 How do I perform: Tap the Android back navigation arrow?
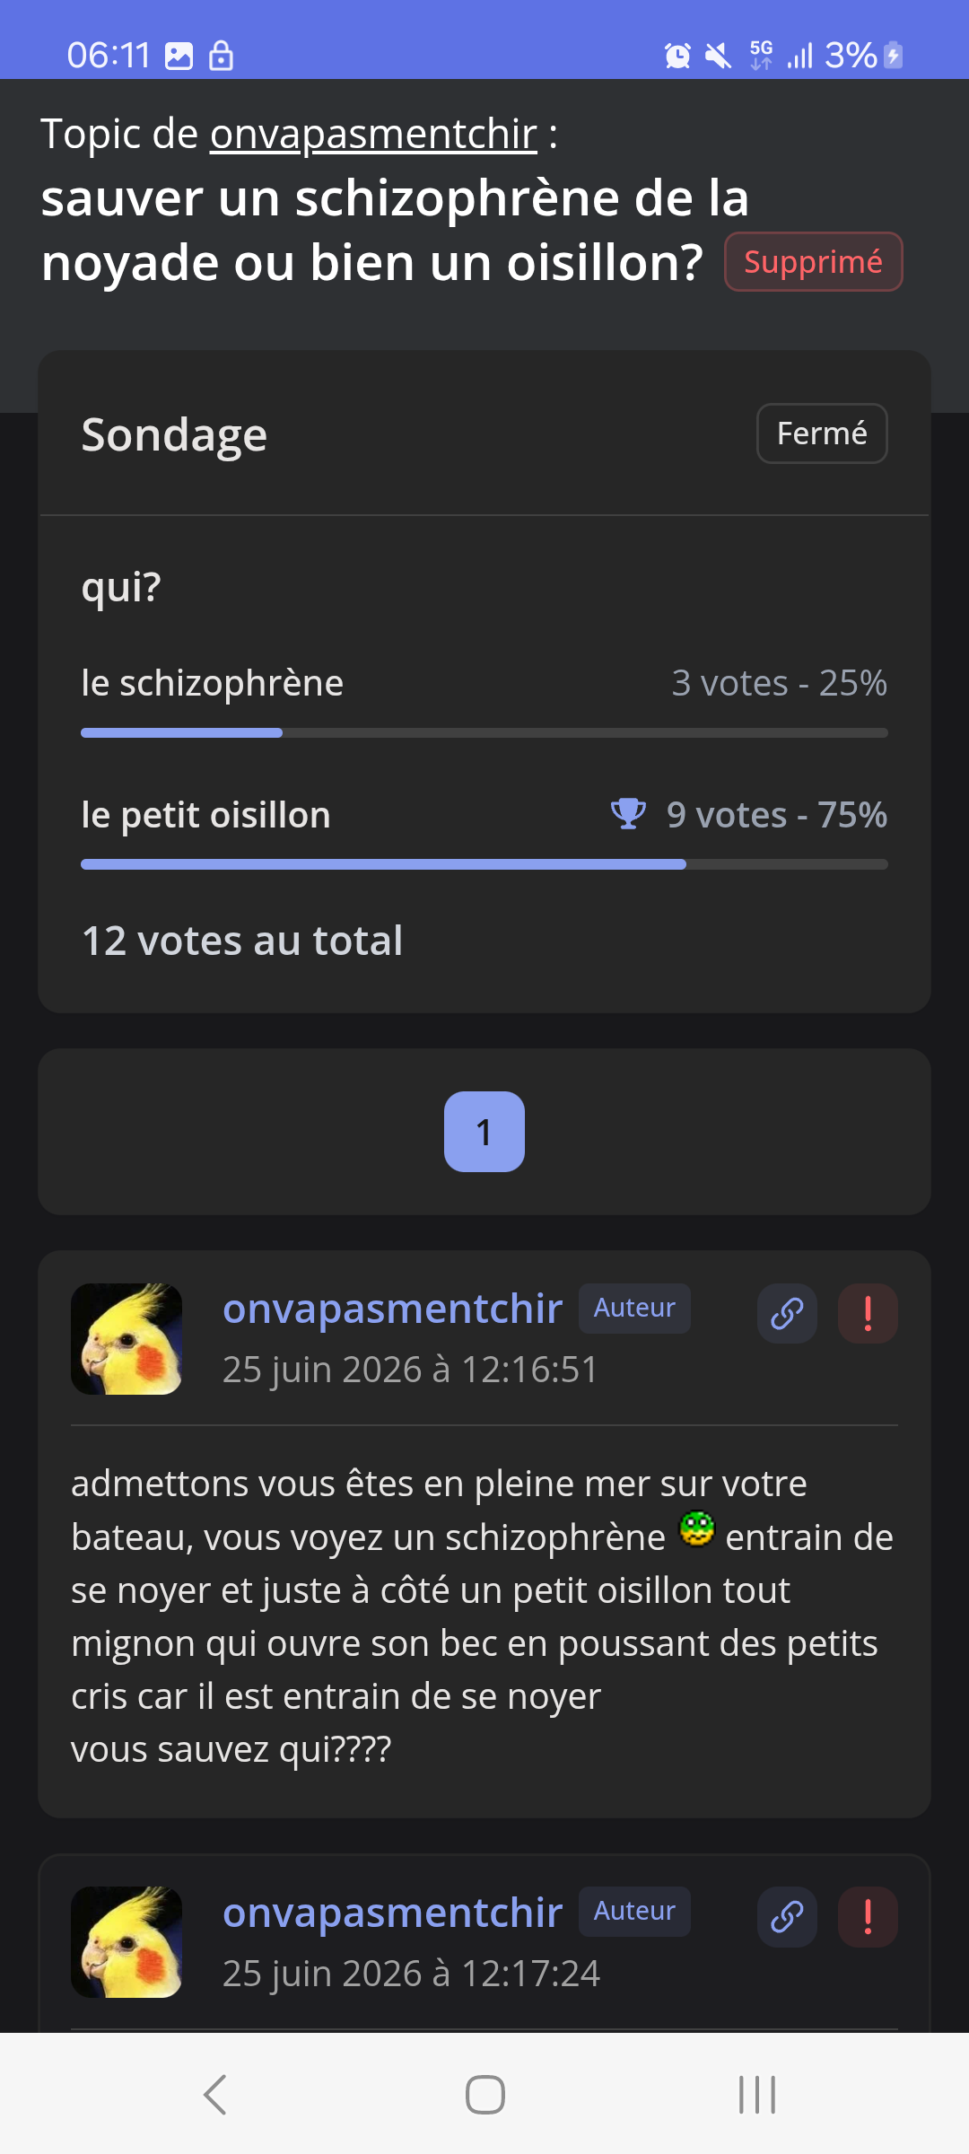(214, 2095)
